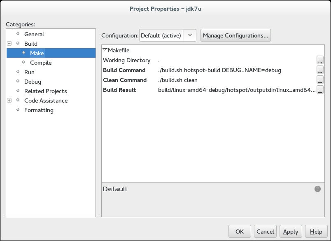
Task: Cancel the Project Properties dialog
Action: point(265,231)
